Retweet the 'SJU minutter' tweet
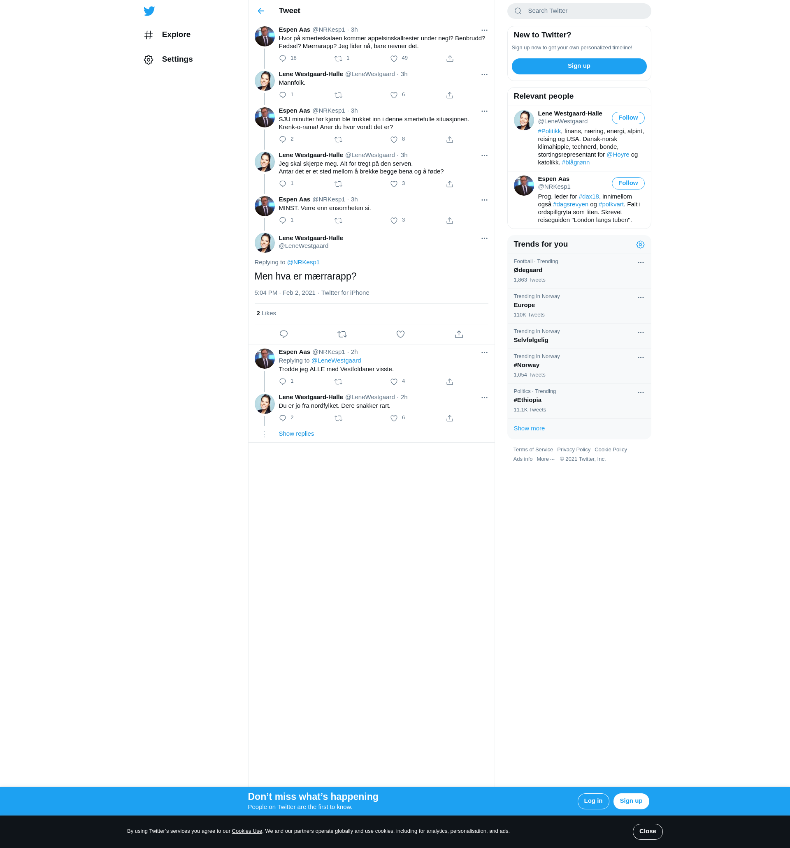790x848 pixels. click(x=338, y=139)
